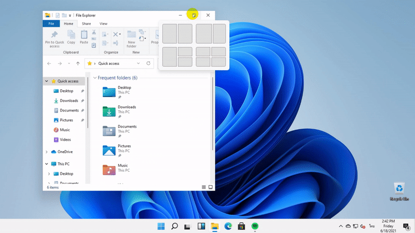Switch to details view in status bar
This screenshot has height=233, width=415.
pos(204,187)
